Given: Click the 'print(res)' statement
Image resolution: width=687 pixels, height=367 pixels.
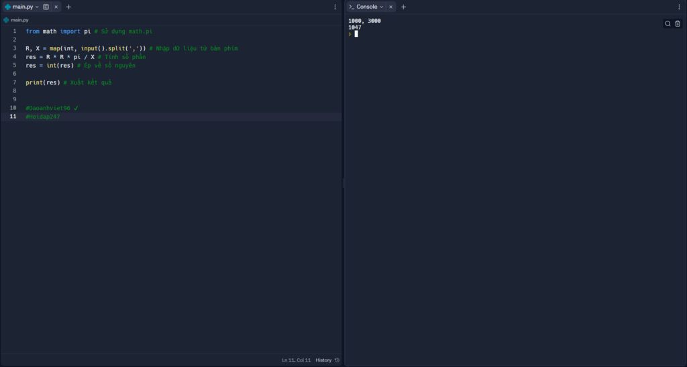Looking at the screenshot, I should coord(43,83).
